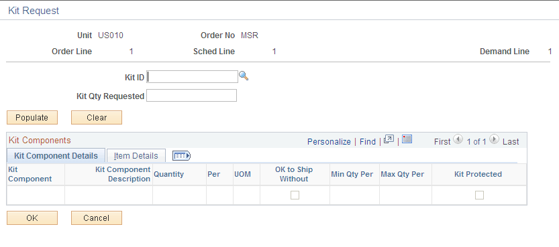Switch to Item Details tab
The height and width of the screenshot is (247, 559).
click(x=136, y=156)
